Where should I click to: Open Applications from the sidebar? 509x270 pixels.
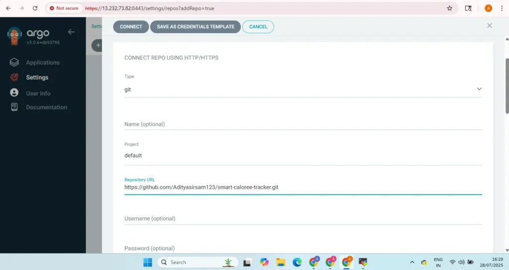(x=42, y=63)
